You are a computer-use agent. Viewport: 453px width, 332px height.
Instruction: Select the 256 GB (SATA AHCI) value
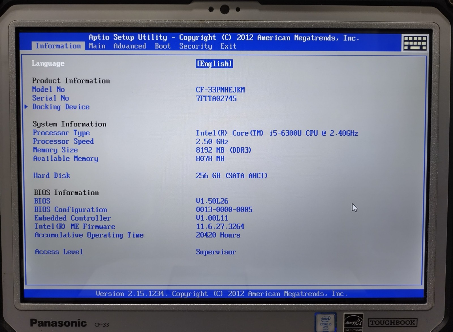tap(232, 175)
